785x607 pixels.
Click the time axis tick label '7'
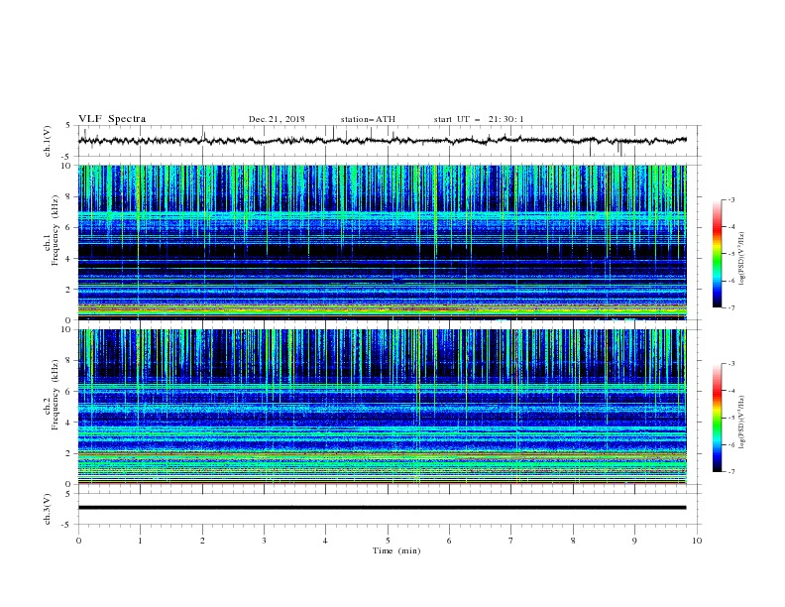pyautogui.click(x=511, y=541)
